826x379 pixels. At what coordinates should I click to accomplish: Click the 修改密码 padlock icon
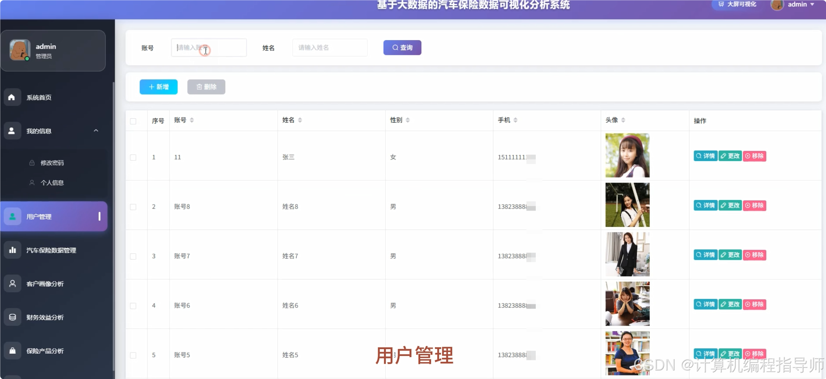(32, 163)
